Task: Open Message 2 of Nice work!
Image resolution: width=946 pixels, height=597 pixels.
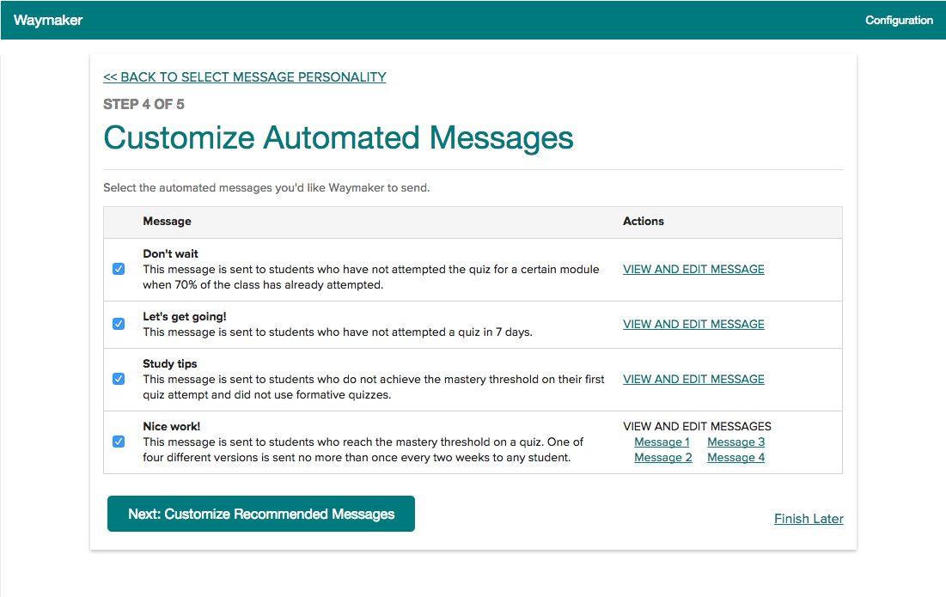Action: [x=663, y=458]
